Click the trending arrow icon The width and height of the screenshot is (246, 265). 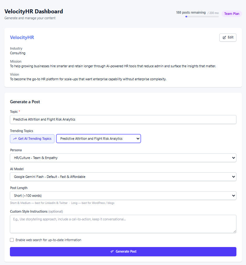coord(15,139)
